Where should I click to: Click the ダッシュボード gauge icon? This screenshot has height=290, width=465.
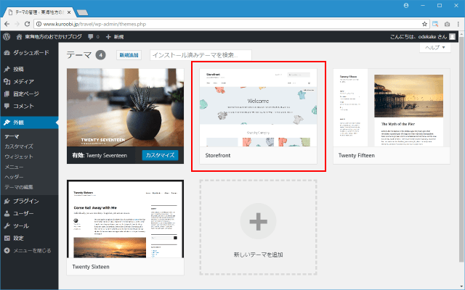(x=7, y=53)
